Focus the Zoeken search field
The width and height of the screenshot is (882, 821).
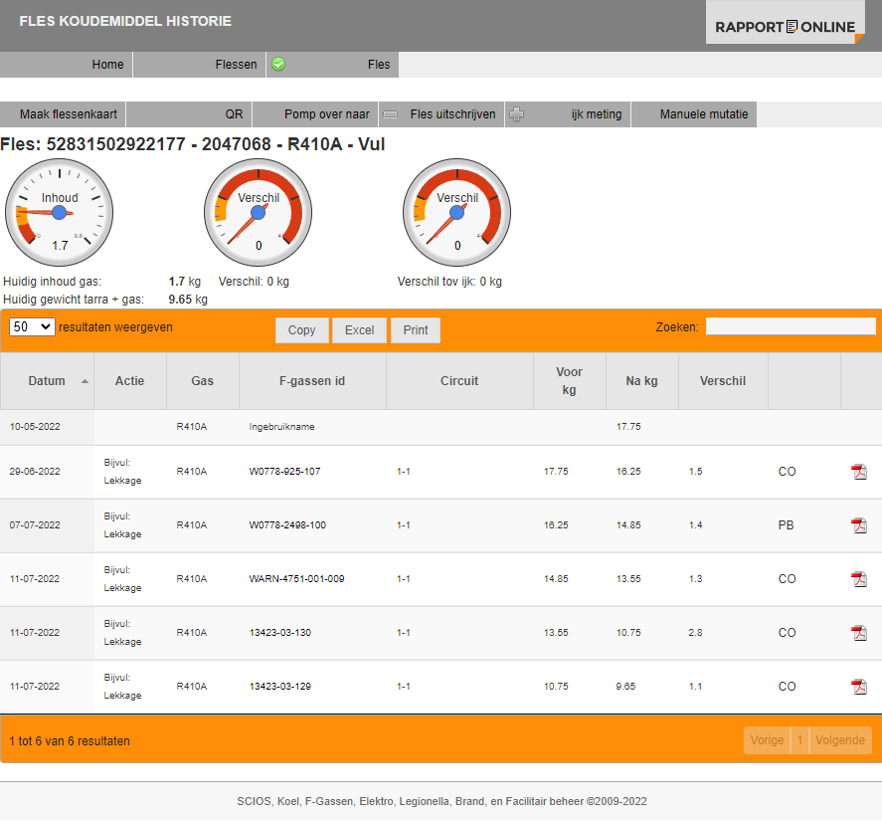tap(791, 326)
